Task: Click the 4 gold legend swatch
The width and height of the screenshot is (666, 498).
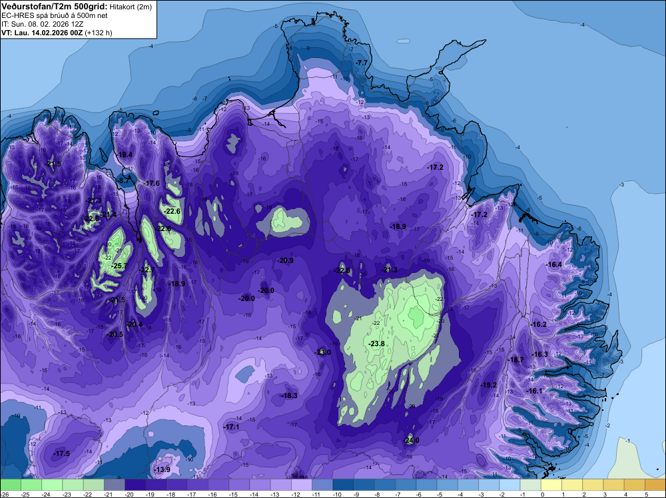Action: pos(635,485)
